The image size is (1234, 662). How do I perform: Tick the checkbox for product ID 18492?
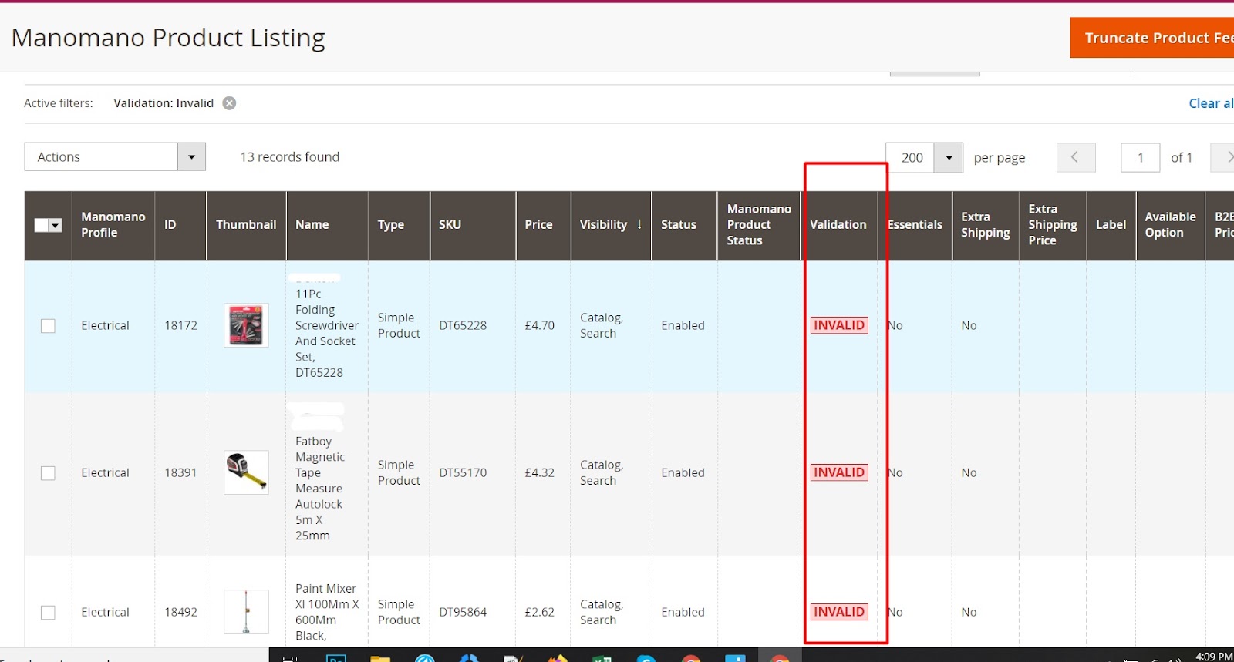pos(48,613)
